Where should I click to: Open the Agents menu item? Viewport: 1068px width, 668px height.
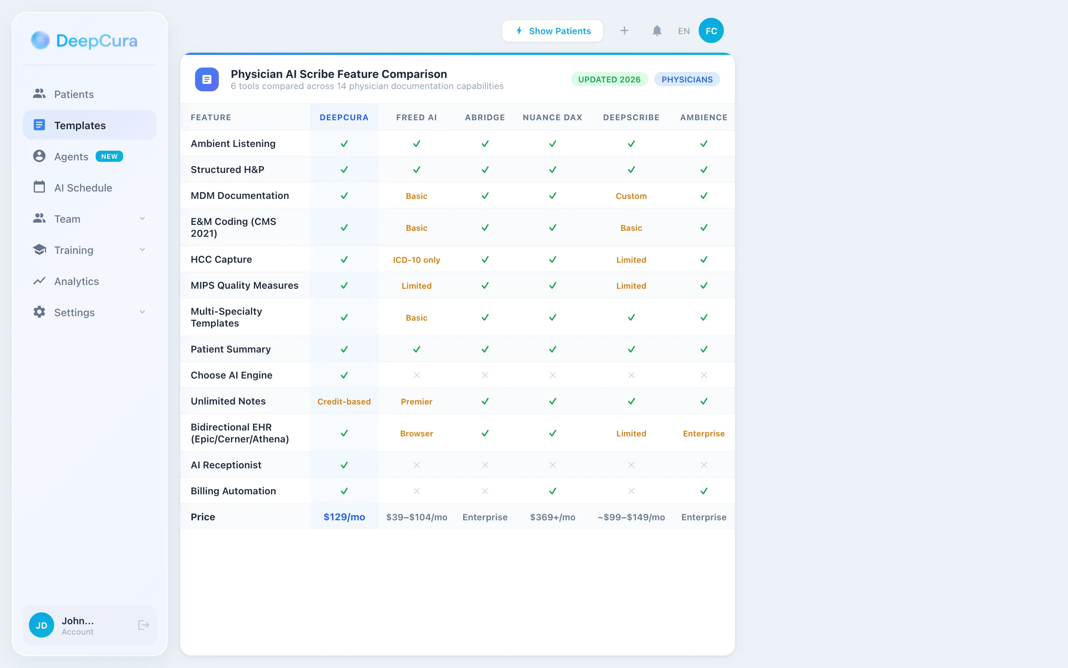coord(71,156)
